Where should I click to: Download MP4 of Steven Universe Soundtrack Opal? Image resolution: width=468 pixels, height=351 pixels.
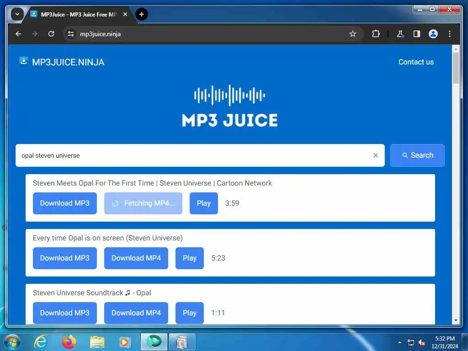click(136, 313)
